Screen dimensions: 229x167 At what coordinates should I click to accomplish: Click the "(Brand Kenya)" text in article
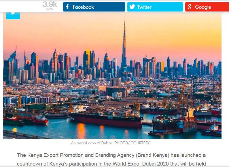(x=152, y=155)
